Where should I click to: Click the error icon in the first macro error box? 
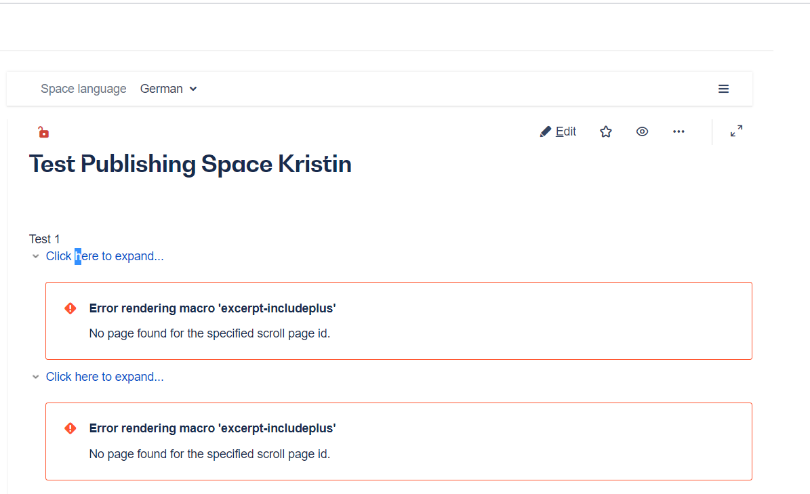coord(70,308)
